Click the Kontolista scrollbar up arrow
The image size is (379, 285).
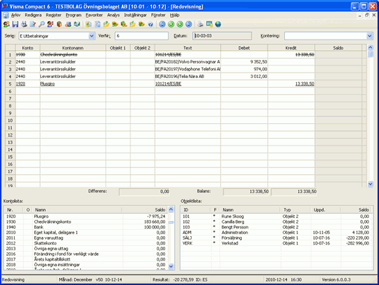click(171, 209)
